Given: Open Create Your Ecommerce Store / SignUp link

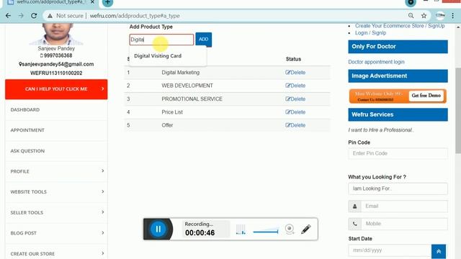Looking at the screenshot, I should coord(400,26).
